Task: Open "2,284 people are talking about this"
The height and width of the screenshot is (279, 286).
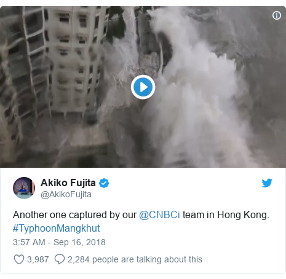Action: [x=135, y=259]
